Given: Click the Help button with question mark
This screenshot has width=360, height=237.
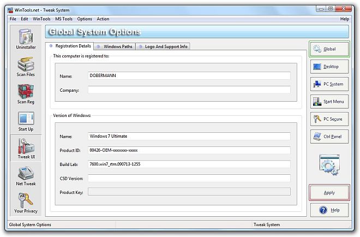Looking at the screenshot, I should click(x=329, y=210).
